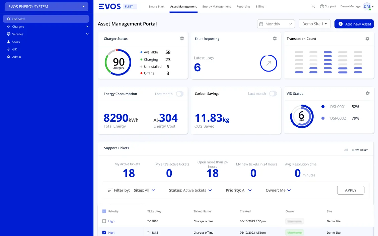The width and height of the screenshot is (378, 236).
Task: Switch to the Energy Management tab
Action: [216, 7]
